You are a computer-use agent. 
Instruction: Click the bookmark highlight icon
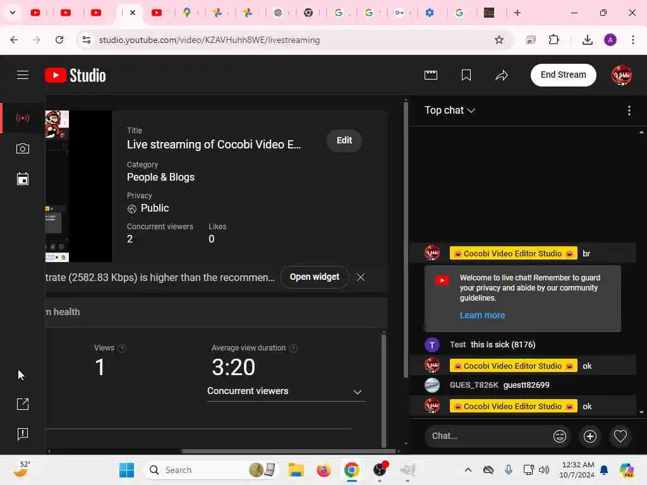coord(466,75)
